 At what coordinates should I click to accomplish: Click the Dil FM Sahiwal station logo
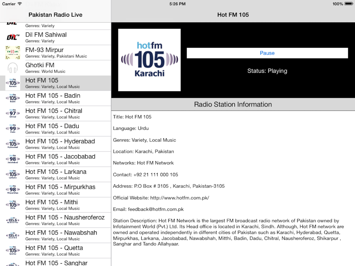coord(13,37)
